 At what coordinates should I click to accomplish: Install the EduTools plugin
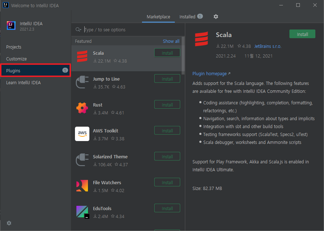[x=167, y=208]
